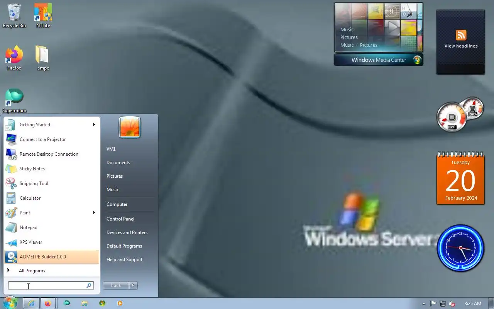The image size is (494, 309).
Task: Open Paint from Start menu
Action: tap(52, 213)
